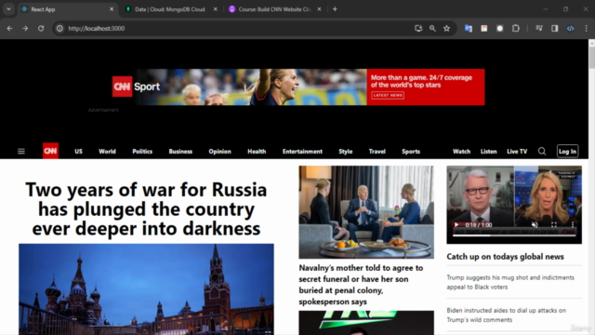Open the media control playlist icon
The width and height of the screenshot is (595, 335).
(x=539, y=29)
